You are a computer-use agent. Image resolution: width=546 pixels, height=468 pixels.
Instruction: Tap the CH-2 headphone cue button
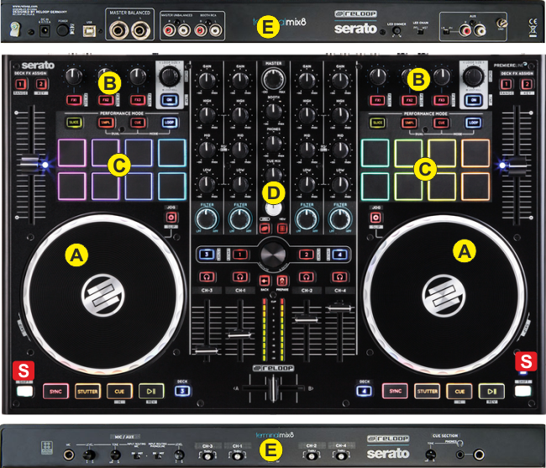point(307,276)
